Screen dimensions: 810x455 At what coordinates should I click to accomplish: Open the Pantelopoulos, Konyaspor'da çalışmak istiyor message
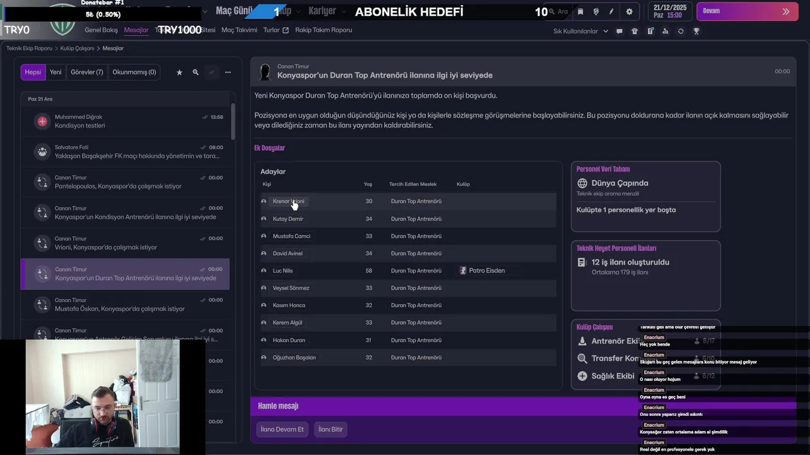click(125, 182)
